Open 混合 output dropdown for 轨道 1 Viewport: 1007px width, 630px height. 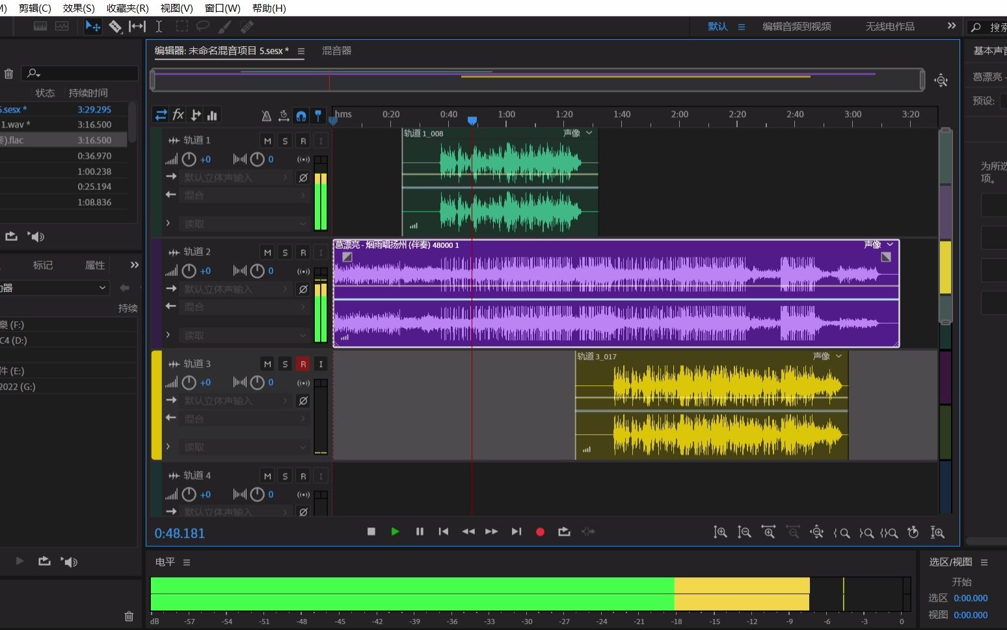click(244, 195)
